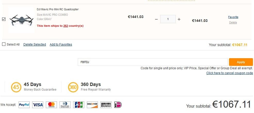254x113 pixels.
Task: Click the Add to Favorites link
Action: [61, 45]
